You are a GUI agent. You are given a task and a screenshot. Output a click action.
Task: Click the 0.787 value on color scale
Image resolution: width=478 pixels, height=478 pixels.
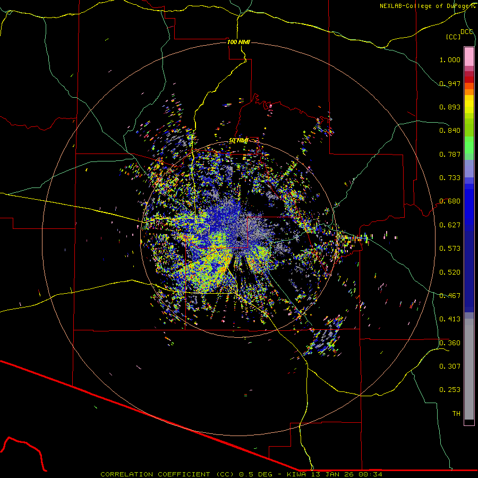pyautogui.click(x=450, y=154)
